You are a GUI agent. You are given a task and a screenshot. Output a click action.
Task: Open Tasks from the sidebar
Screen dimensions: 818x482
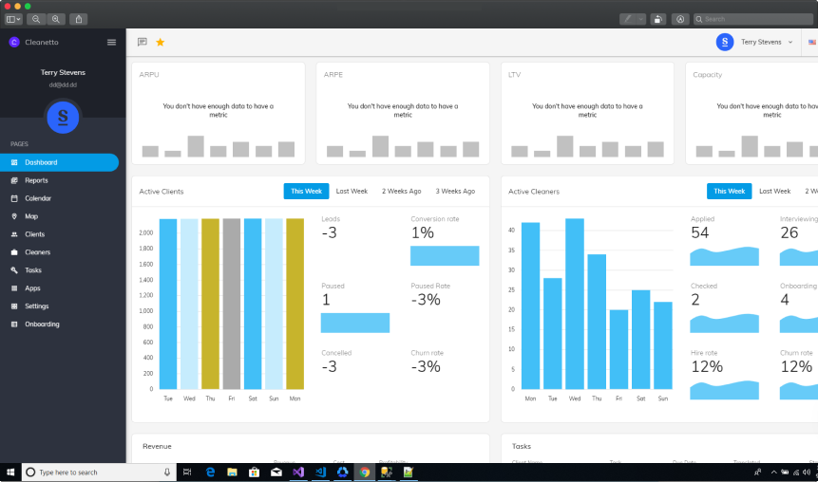click(x=33, y=270)
